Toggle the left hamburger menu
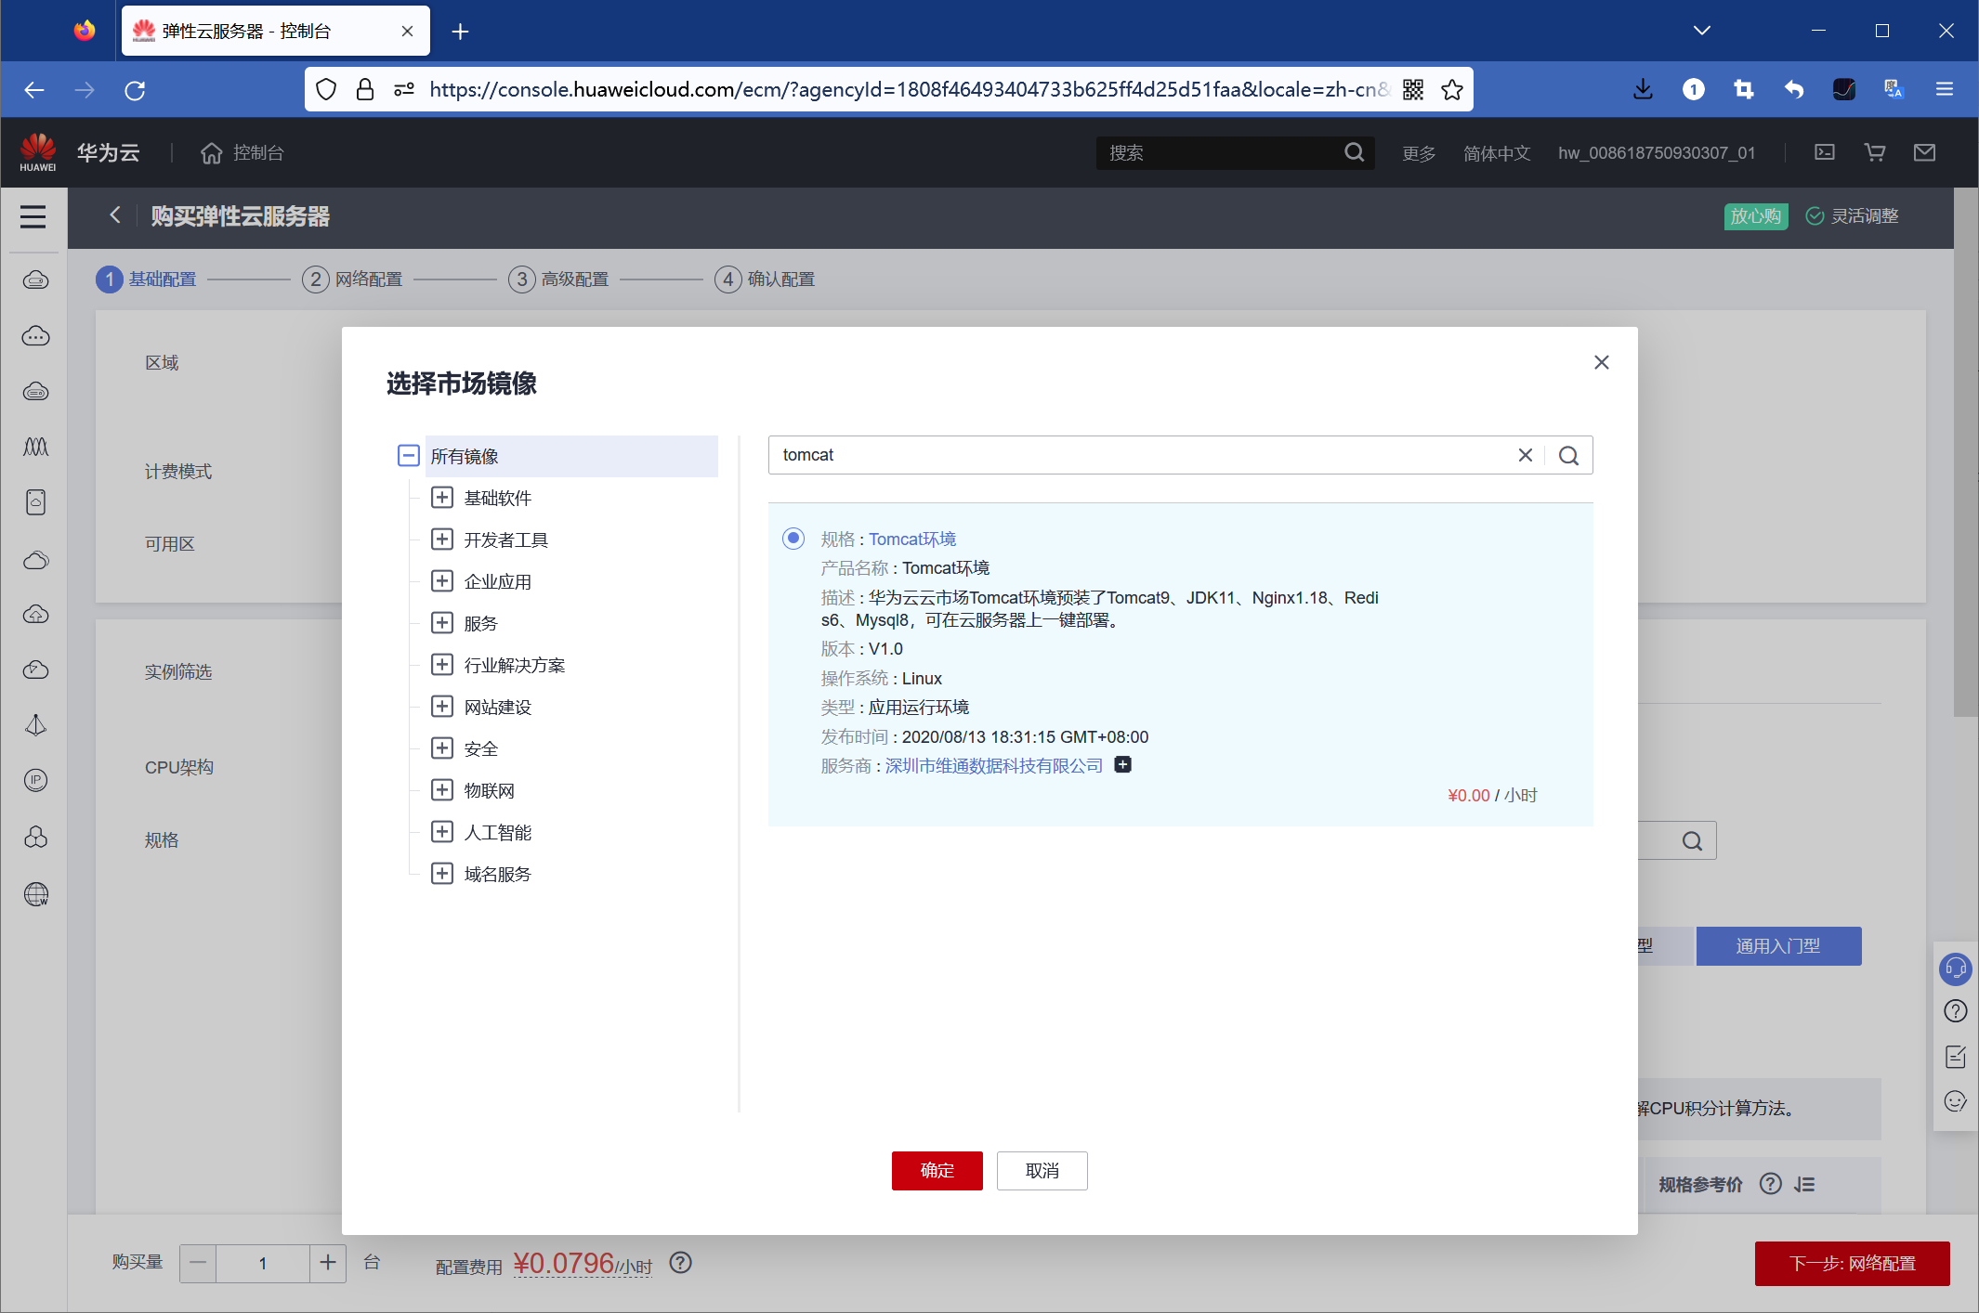The image size is (1979, 1313). click(33, 216)
